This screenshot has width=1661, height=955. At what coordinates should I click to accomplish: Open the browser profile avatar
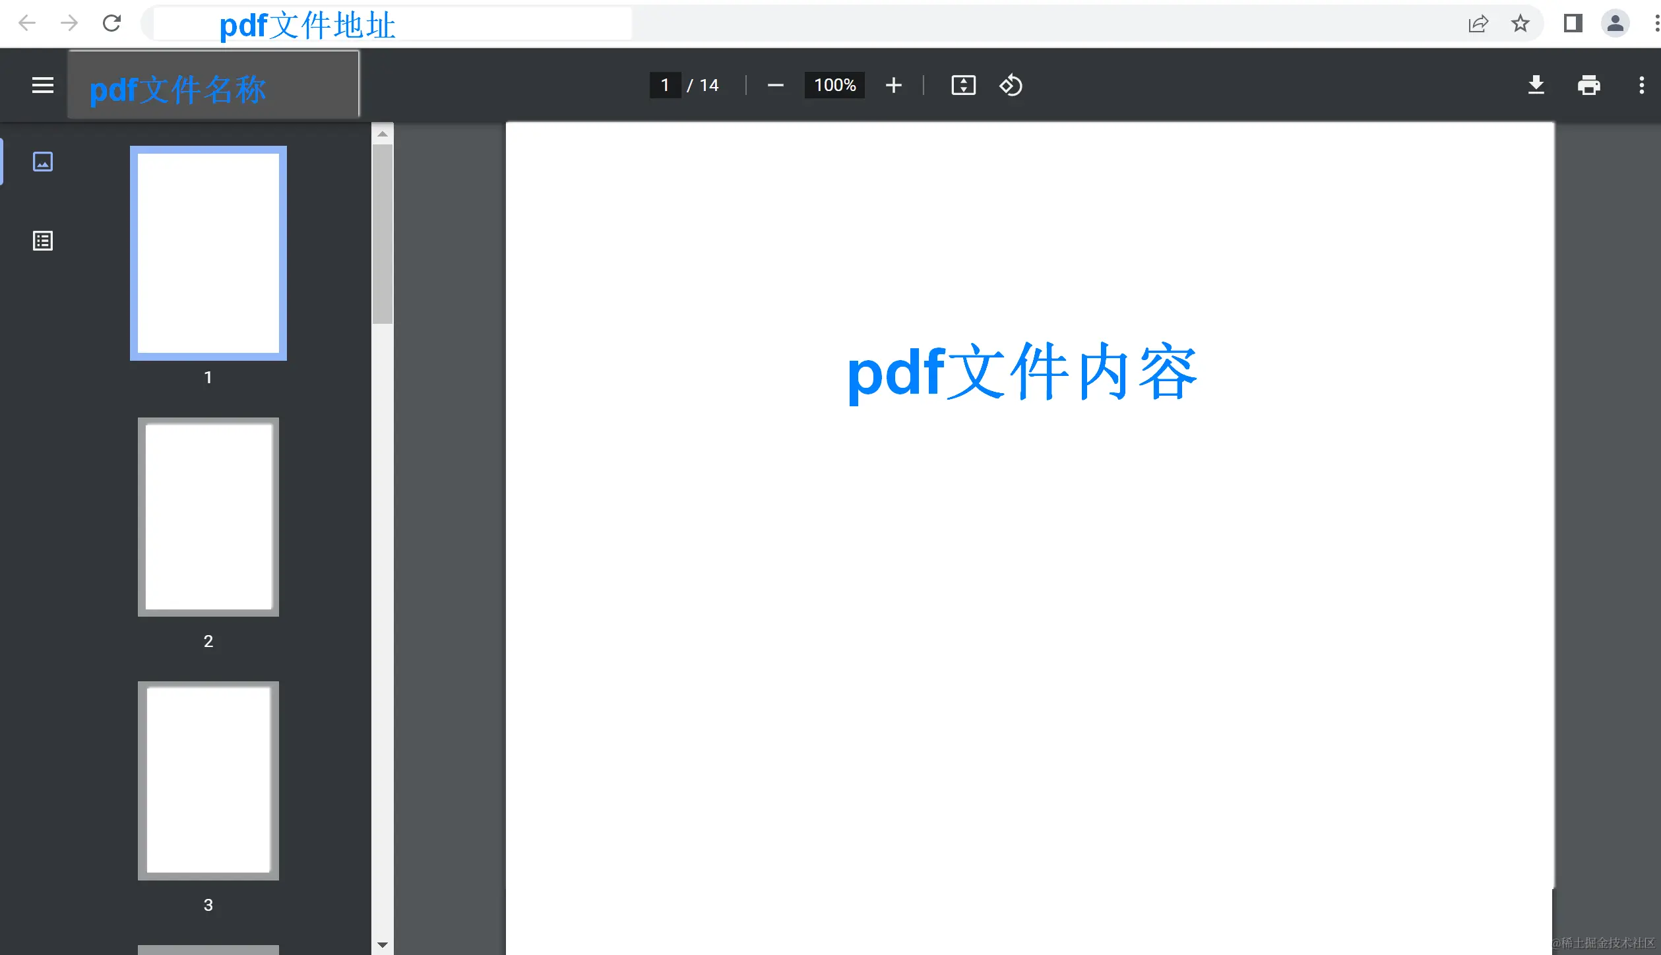point(1615,24)
